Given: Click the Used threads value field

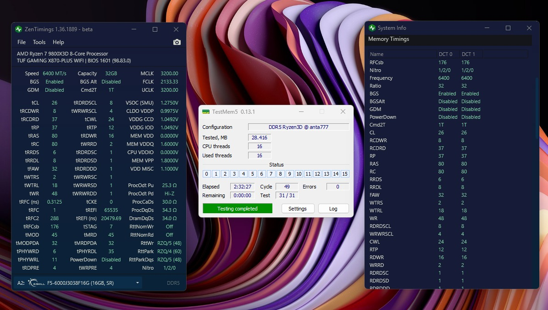Looking at the screenshot, I should [259, 155].
